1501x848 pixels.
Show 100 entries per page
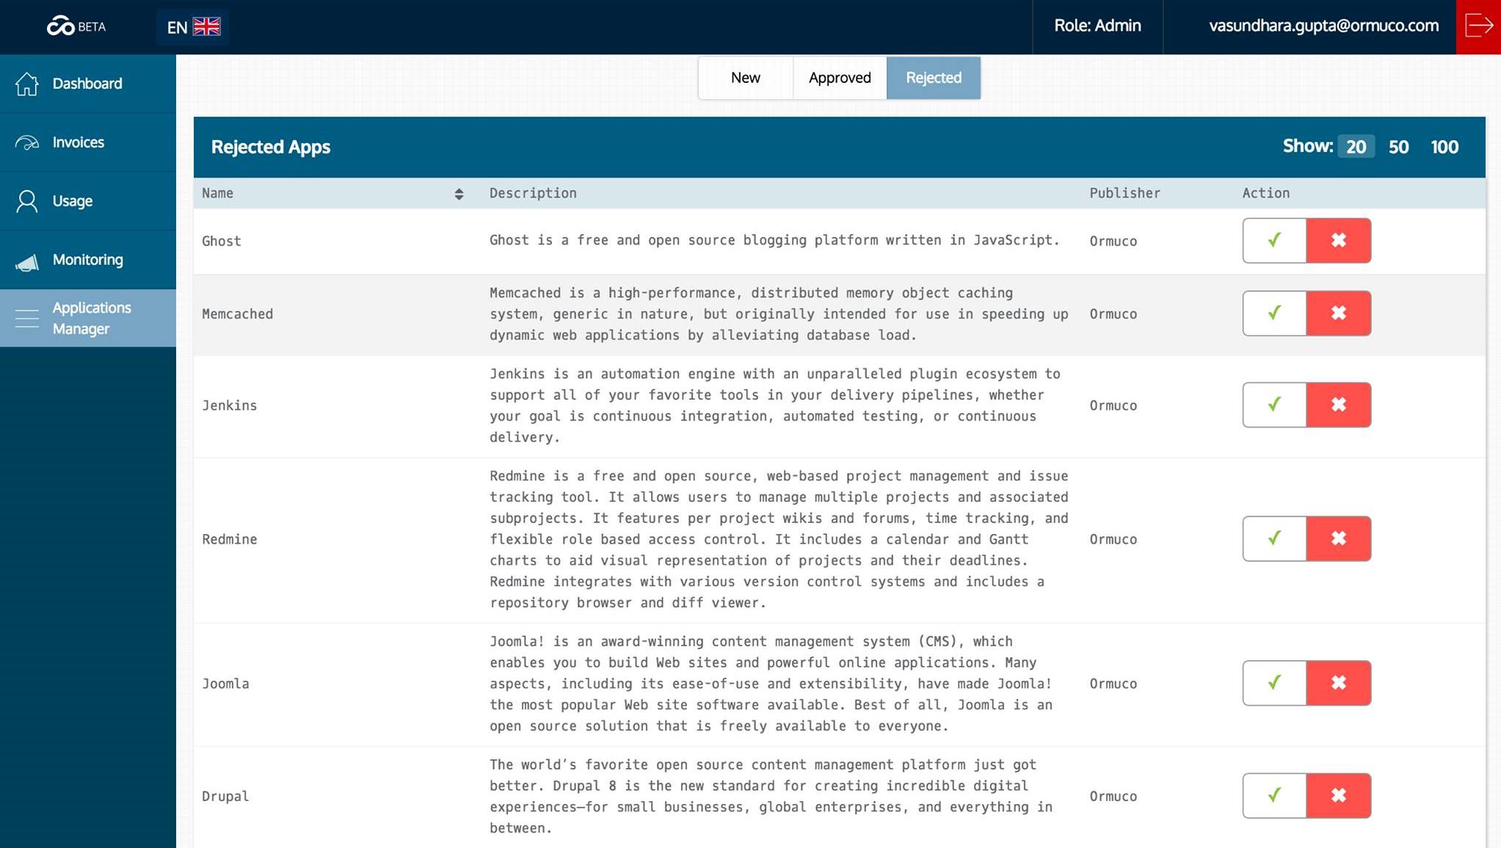1444,147
